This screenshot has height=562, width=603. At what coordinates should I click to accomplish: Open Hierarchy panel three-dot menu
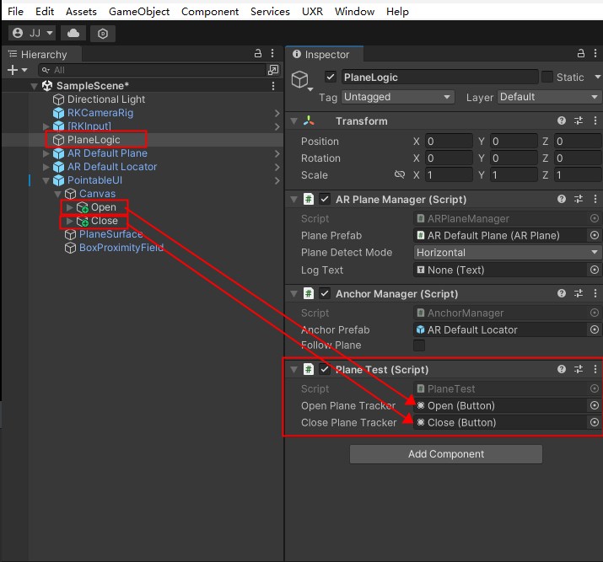pyautogui.click(x=272, y=53)
